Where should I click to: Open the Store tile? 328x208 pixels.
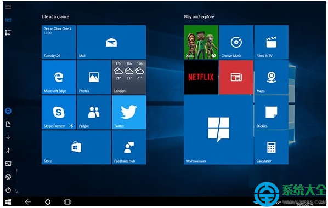76,147
